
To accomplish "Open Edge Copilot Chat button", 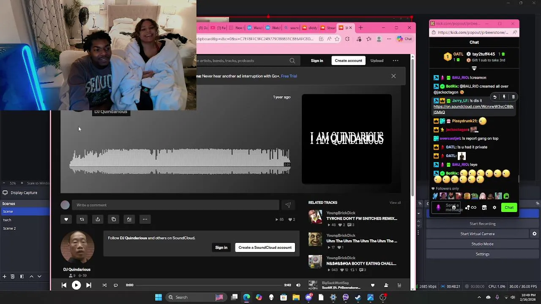I will click(x=404, y=39).
